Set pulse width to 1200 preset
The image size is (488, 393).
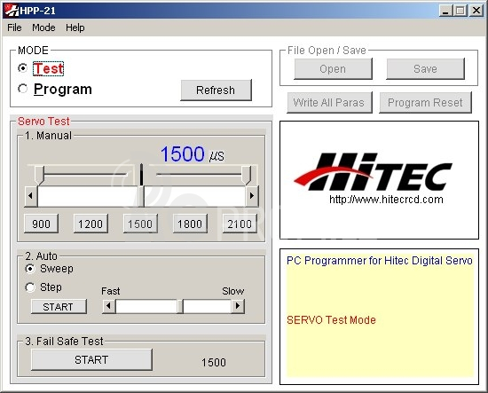[x=91, y=224]
